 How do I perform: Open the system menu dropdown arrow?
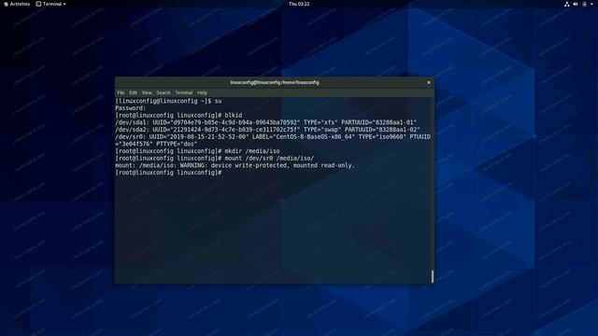coord(591,4)
